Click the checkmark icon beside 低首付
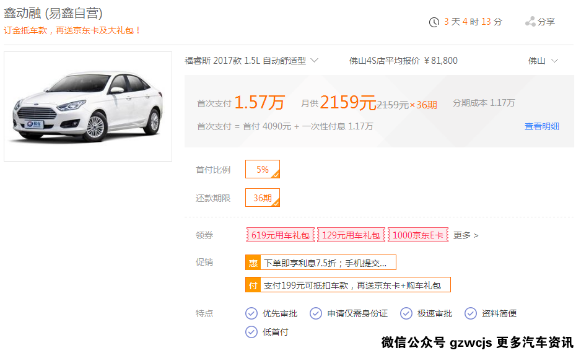Image resolution: width=576 pixels, height=353 pixels. (x=251, y=332)
